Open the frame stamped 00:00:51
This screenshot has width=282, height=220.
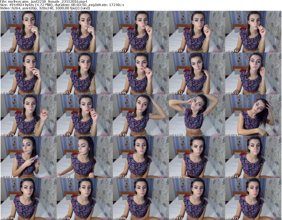coord(28,74)
